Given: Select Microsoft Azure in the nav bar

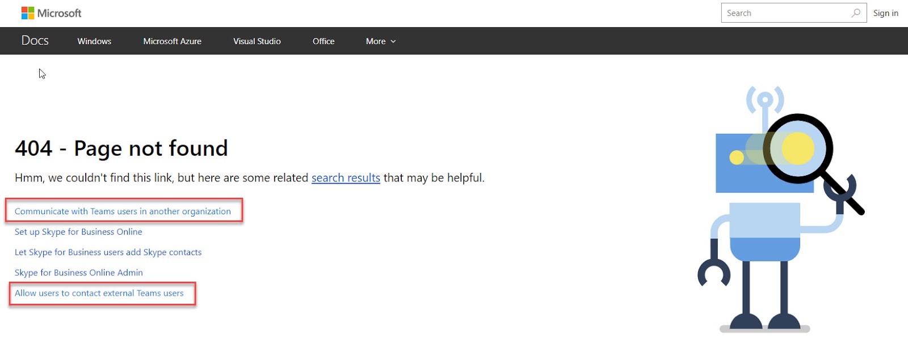Looking at the screenshot, I should tap(172, 41).
